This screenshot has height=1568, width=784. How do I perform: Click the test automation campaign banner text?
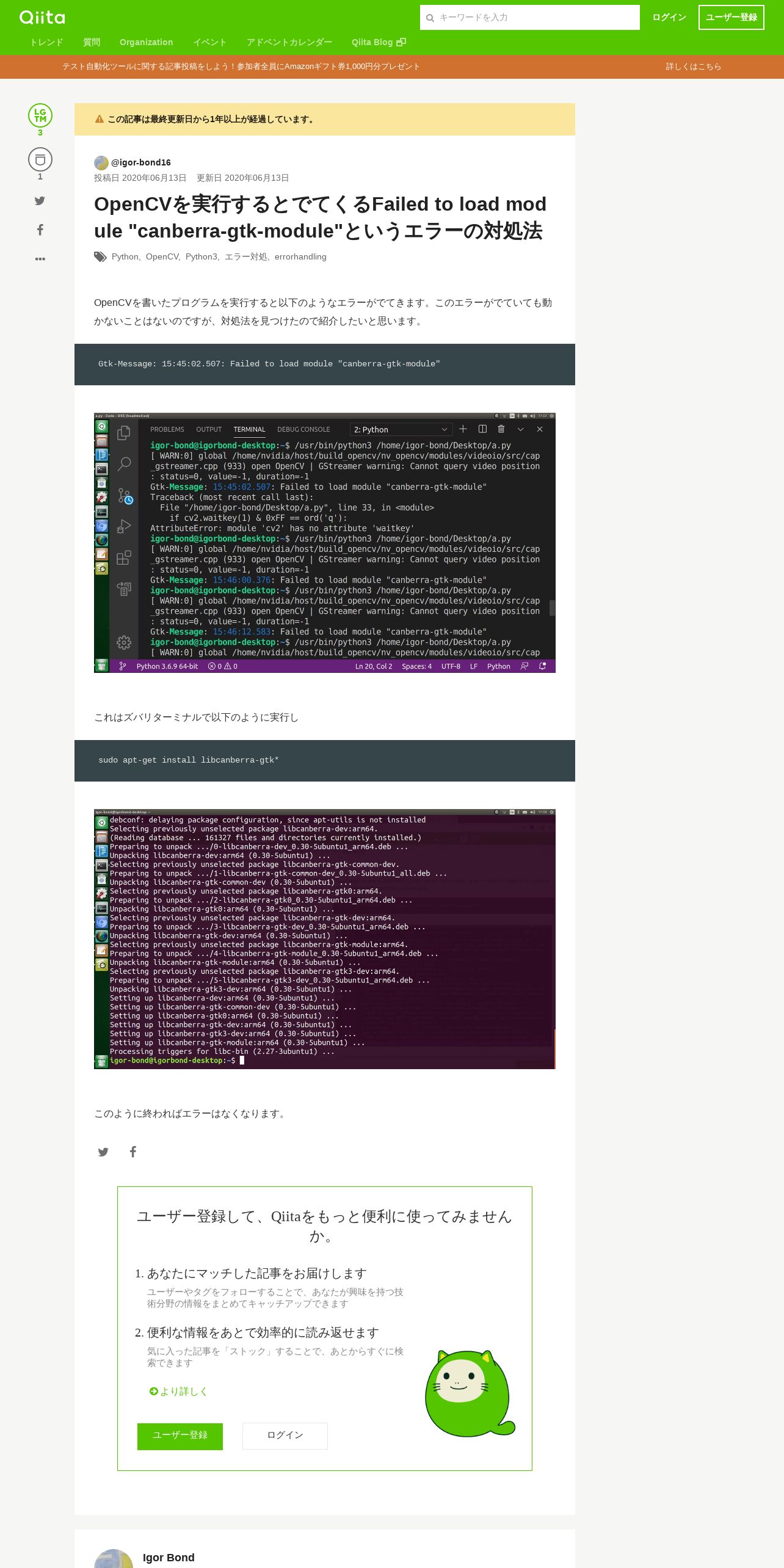tap(241, 67)
